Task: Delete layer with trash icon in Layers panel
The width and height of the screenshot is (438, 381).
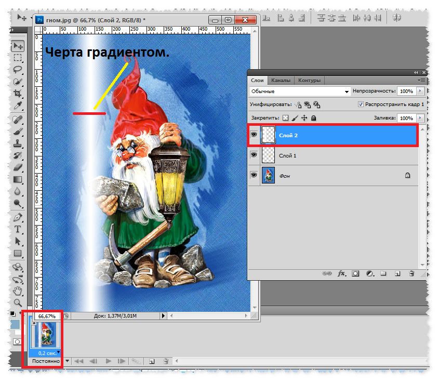Action: pyautogui.click(x=412, y=273)
